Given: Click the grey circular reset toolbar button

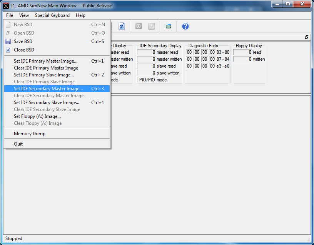Looking at the screenshot, I should (139, 26).
